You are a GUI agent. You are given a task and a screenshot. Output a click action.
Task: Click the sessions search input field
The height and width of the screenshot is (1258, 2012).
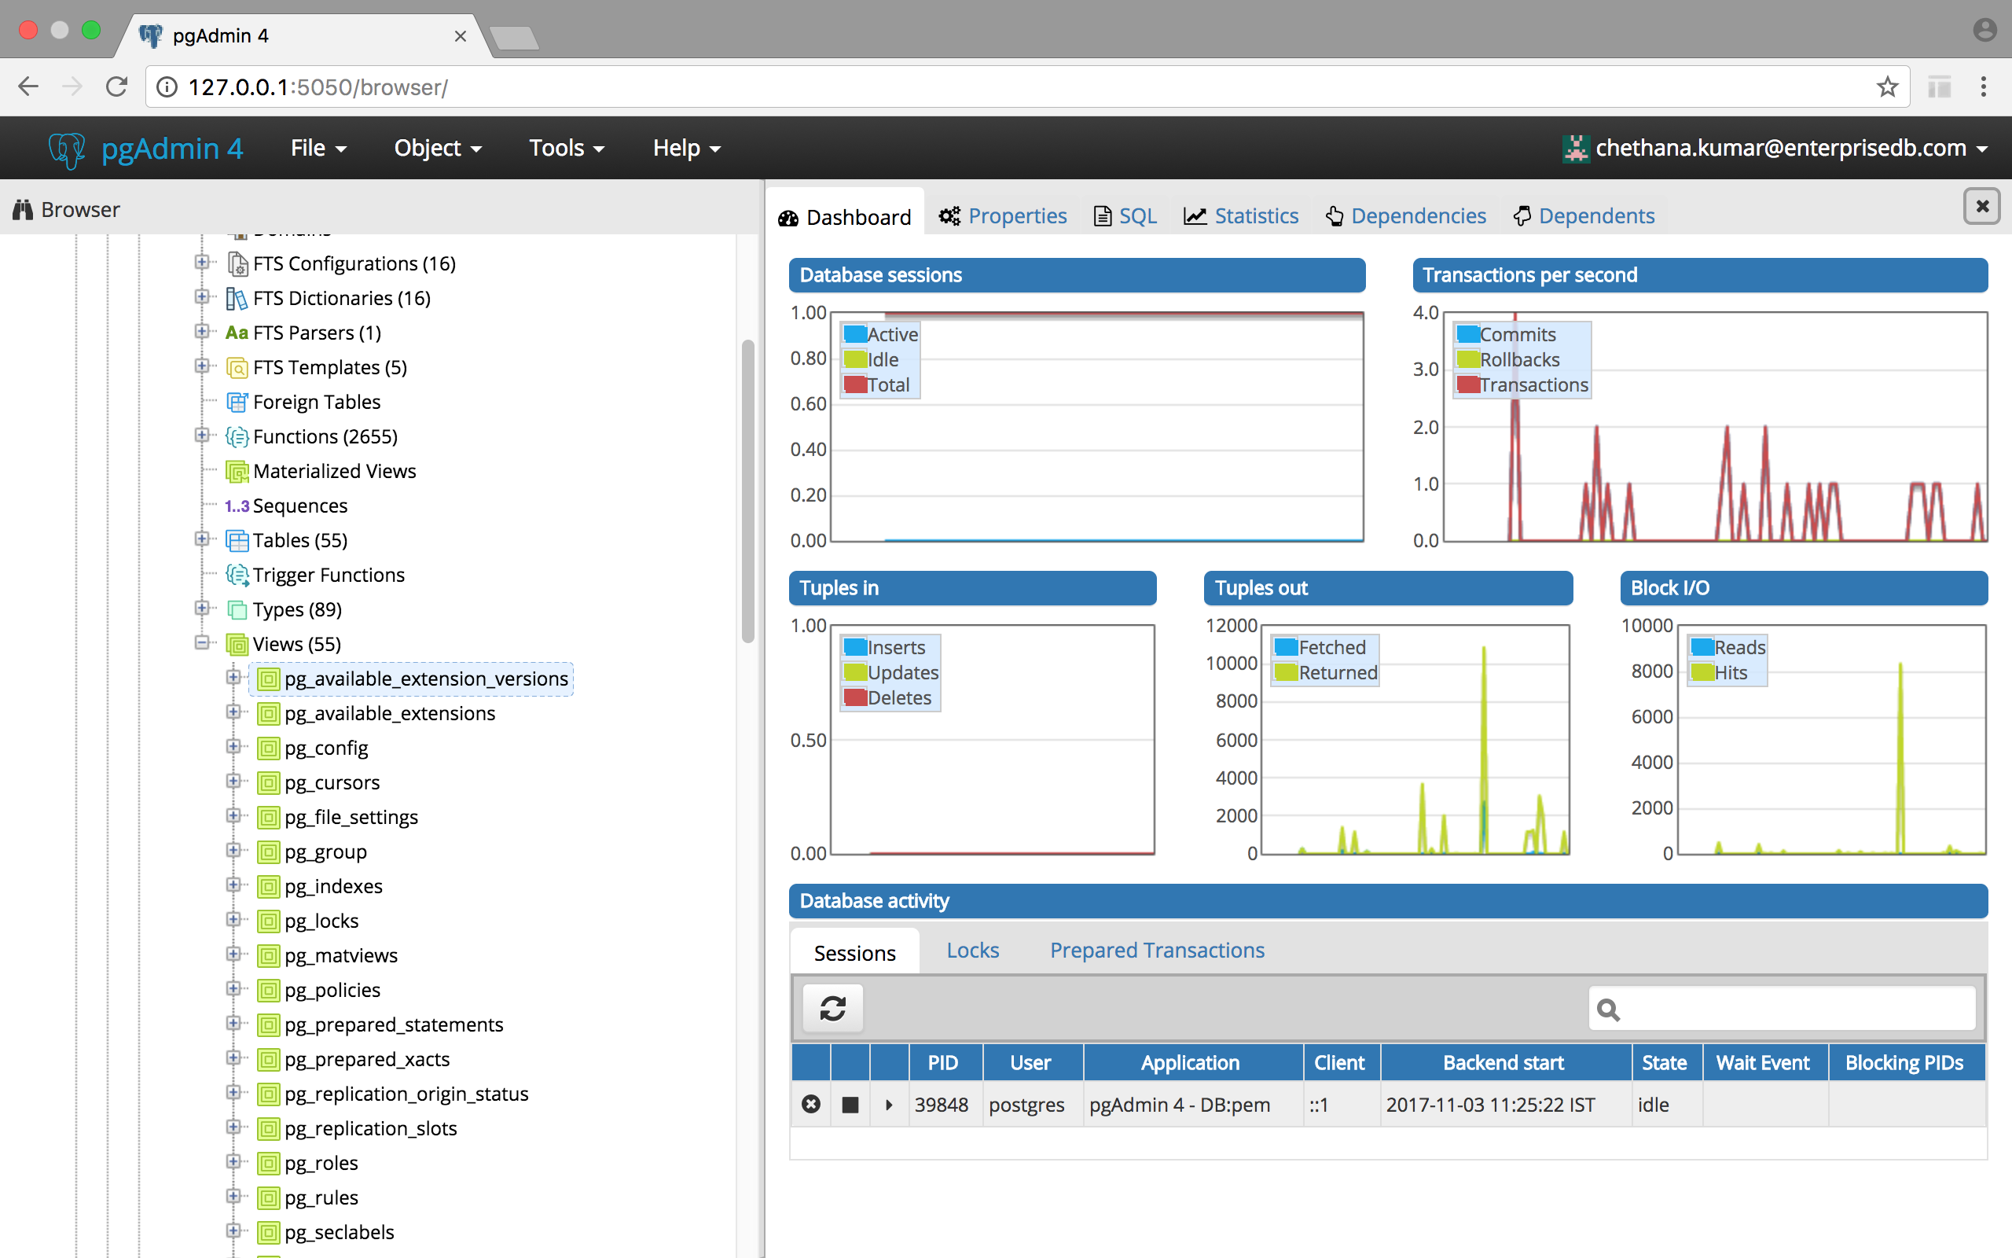point(1782,1010)
